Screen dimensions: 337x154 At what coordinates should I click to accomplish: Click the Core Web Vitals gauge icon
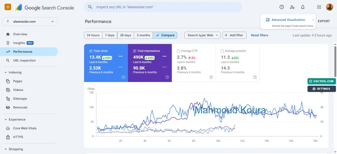tap(8, 128)
